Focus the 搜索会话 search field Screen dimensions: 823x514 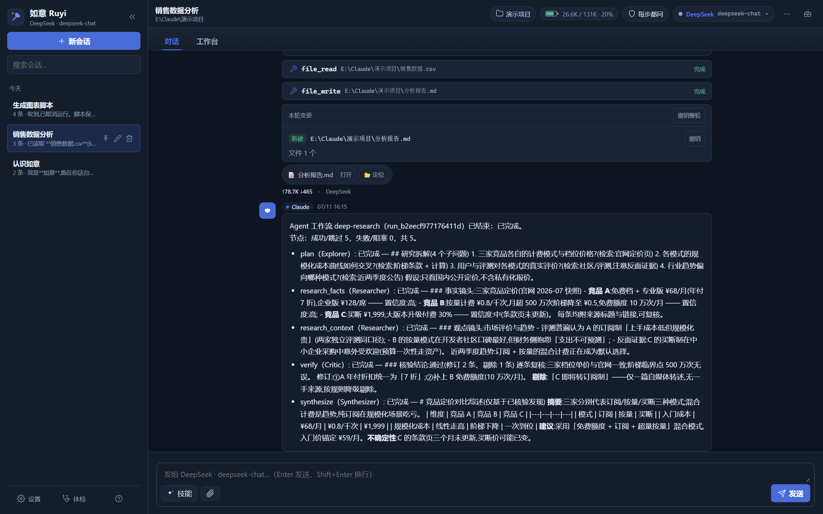coord(74,65)
